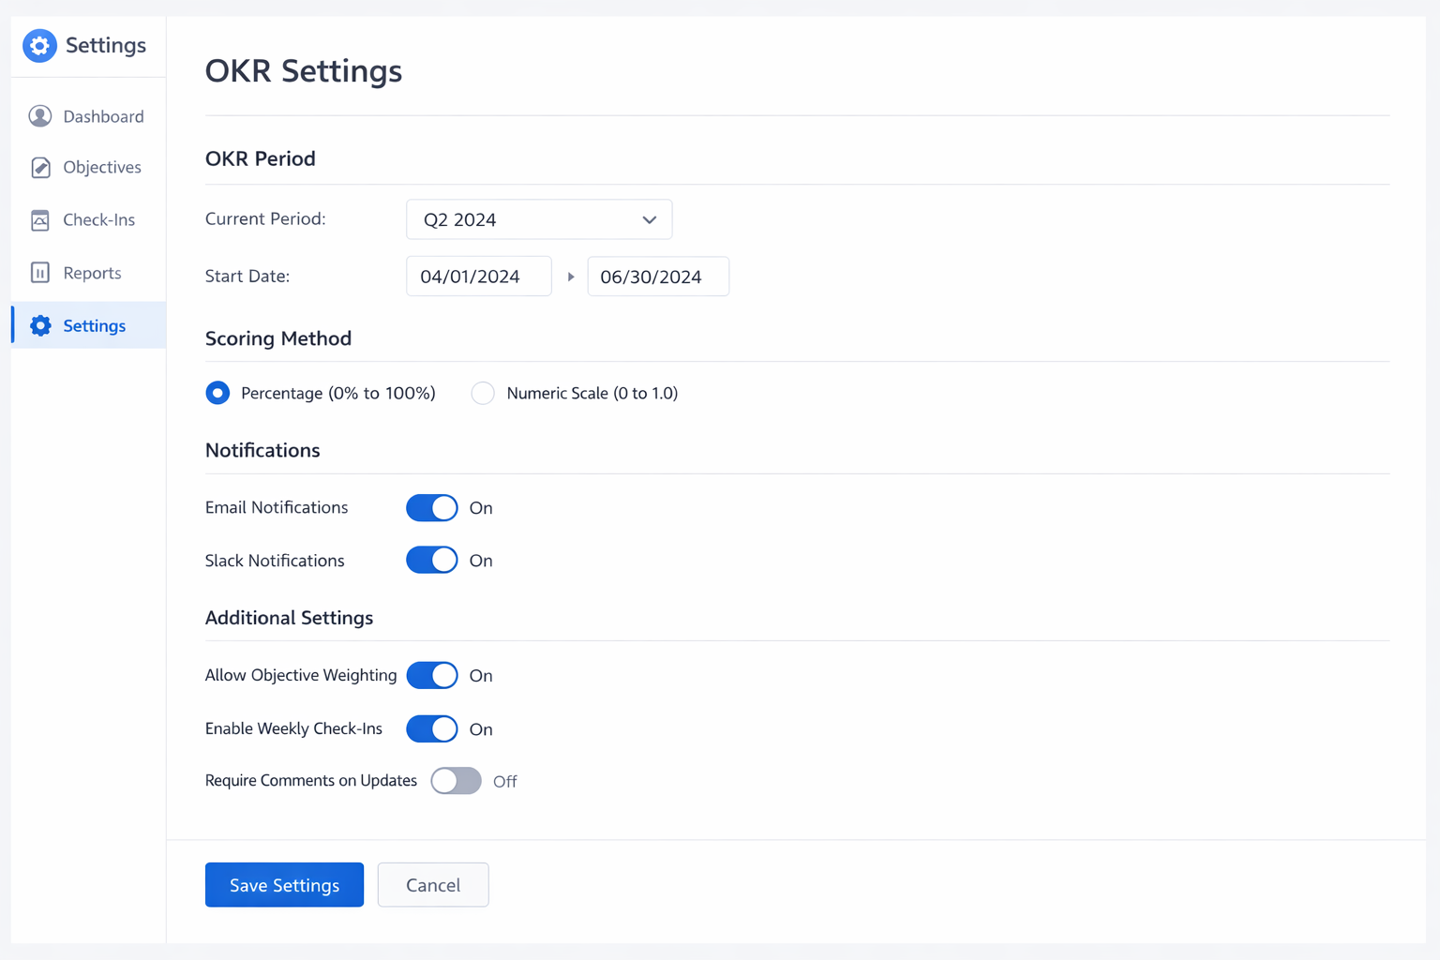
Task: Open the Objectives section from sidebar
Action: [x=99, y=167]
